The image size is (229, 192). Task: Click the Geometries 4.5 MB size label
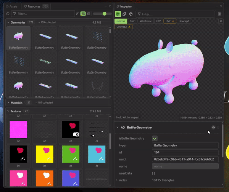click(x=97, y=22)
